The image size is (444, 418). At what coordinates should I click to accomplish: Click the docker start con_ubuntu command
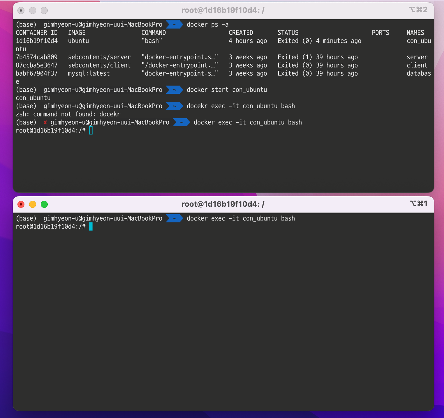227,90
